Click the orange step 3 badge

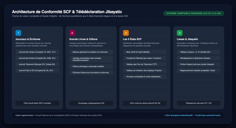(x=126, y=33)
